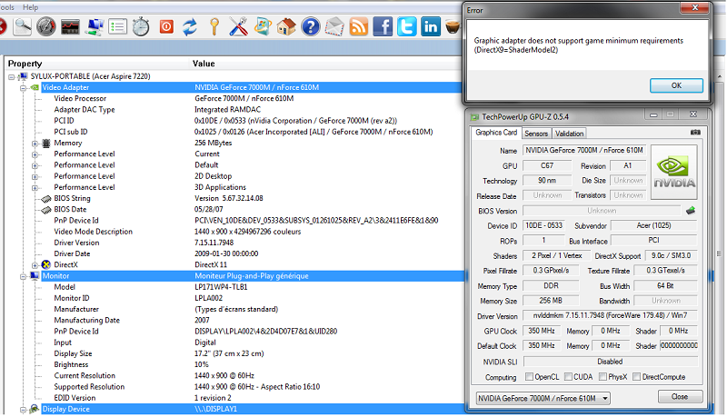Click the envelope mail icon

(334, 27)
